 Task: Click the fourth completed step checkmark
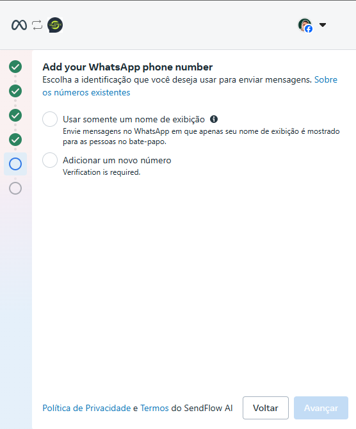(x=15, y=140)
